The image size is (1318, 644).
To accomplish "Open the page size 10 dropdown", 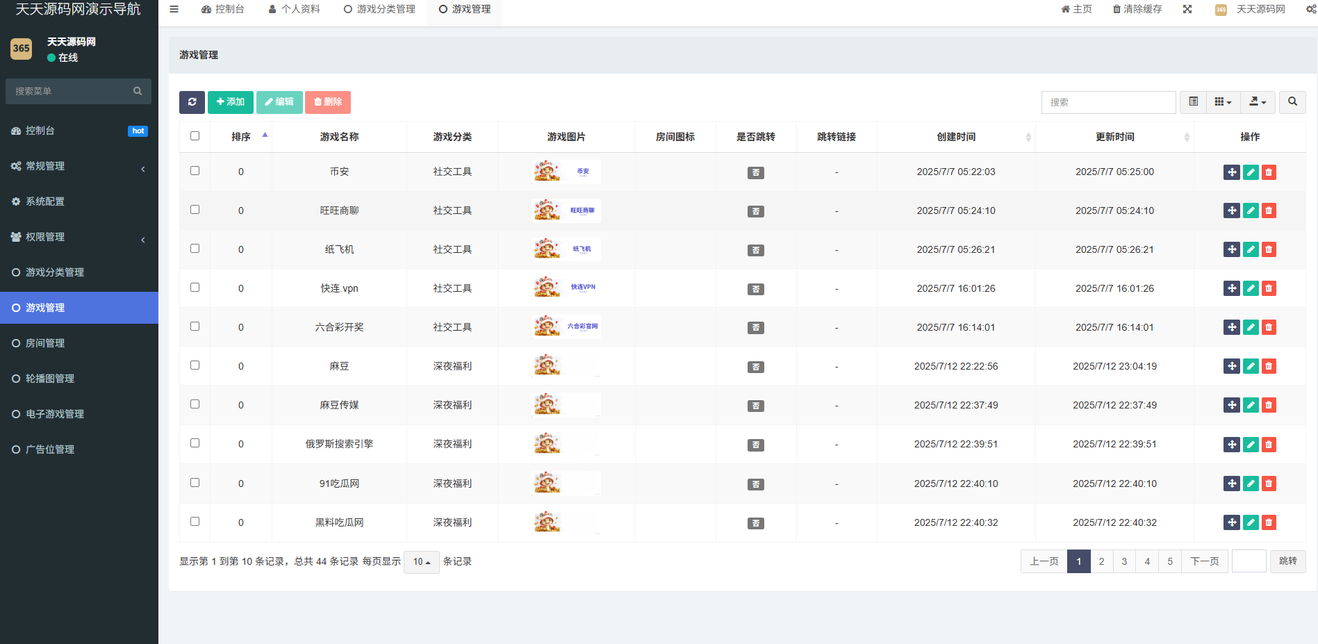I will point(421,562).
